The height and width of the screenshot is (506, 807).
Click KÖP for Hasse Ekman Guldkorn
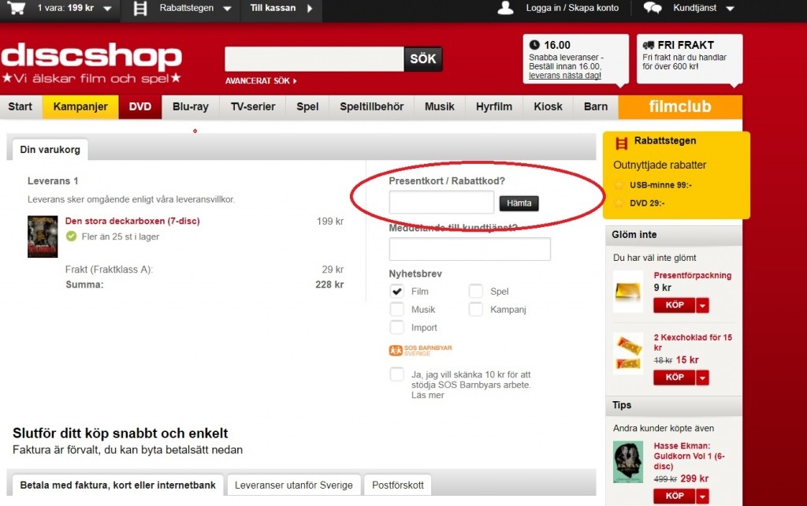[675, 497]
